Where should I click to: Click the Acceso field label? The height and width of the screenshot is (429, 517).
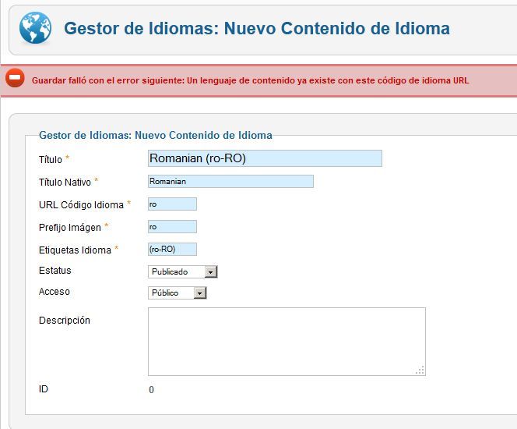54,292
